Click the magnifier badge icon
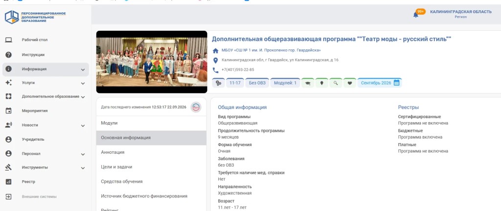Image resolution: width=501 pixels, height=211 pixels. tap(336, 83)
